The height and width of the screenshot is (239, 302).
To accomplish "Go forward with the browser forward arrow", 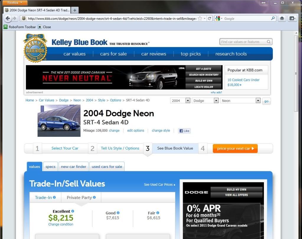I will [x=14, y=19].
